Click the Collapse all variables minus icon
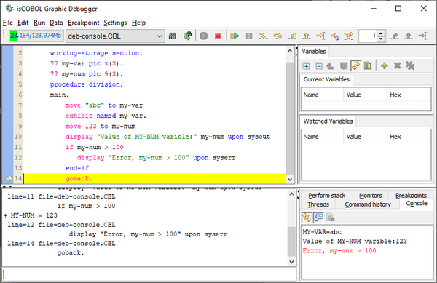 point(318,66)
